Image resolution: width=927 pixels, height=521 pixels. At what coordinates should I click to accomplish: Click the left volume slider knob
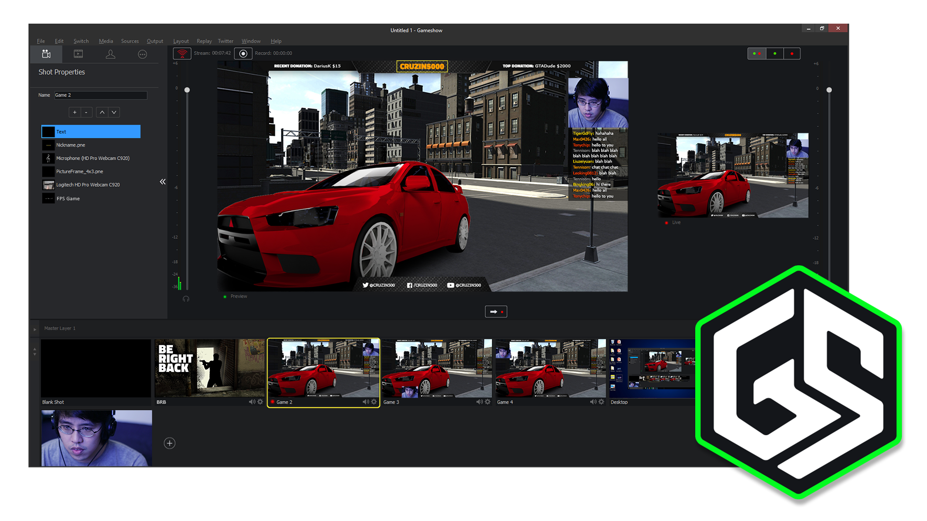187,90
